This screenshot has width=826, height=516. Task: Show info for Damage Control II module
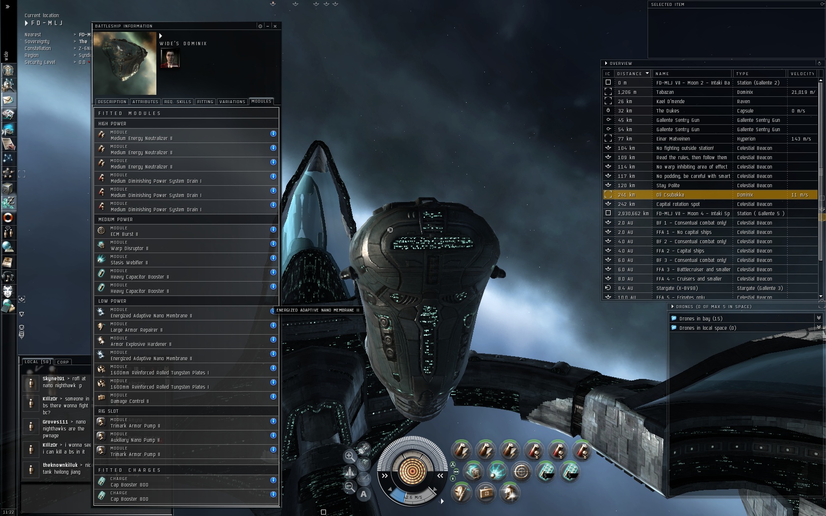(x=273, y=397)
